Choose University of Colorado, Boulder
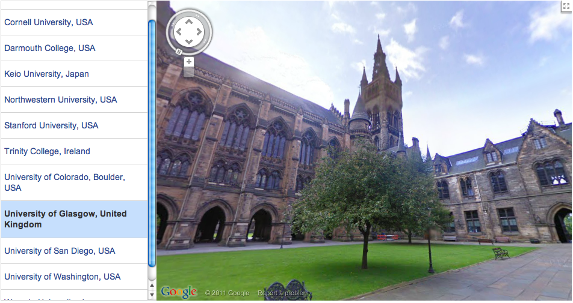The width and height of the screenshot is (573, 303). pos(64,182)
